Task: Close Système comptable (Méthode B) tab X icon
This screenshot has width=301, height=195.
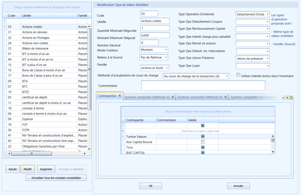Action: [226, 97]
